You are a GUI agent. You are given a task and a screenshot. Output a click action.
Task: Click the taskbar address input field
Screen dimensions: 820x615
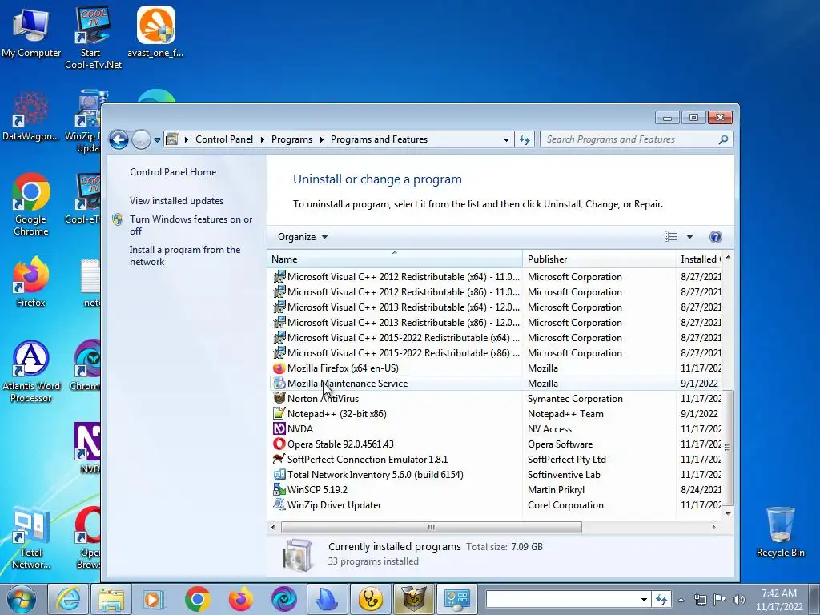[x=562, y=600]
